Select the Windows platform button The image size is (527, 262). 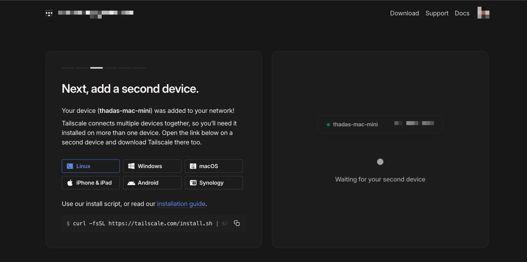tap(152, 166)
